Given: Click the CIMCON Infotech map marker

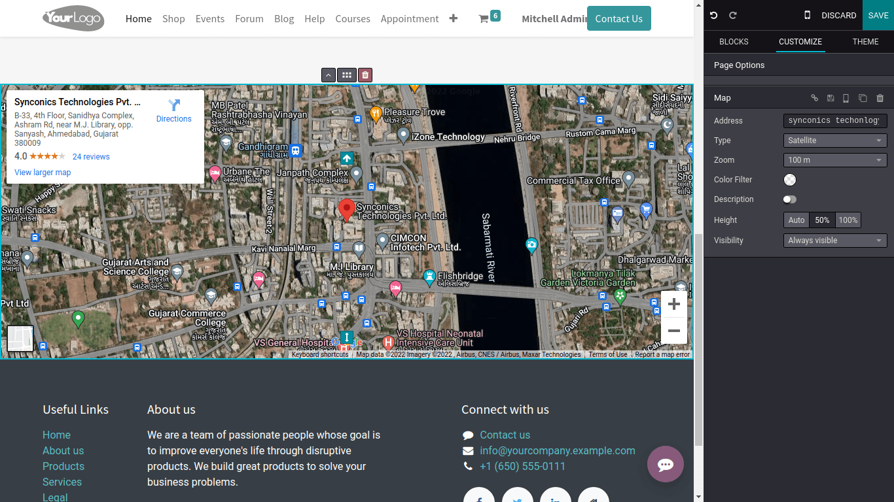Looking at the screenshot, I should (383, 241).
